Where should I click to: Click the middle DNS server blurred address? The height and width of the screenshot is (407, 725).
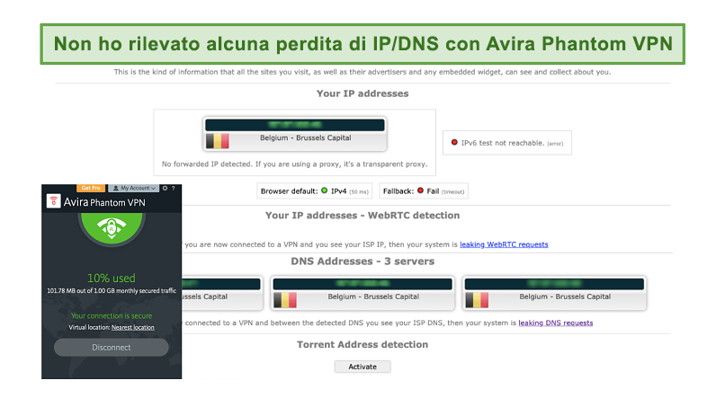pyautogui.click(x=362, y=284)
